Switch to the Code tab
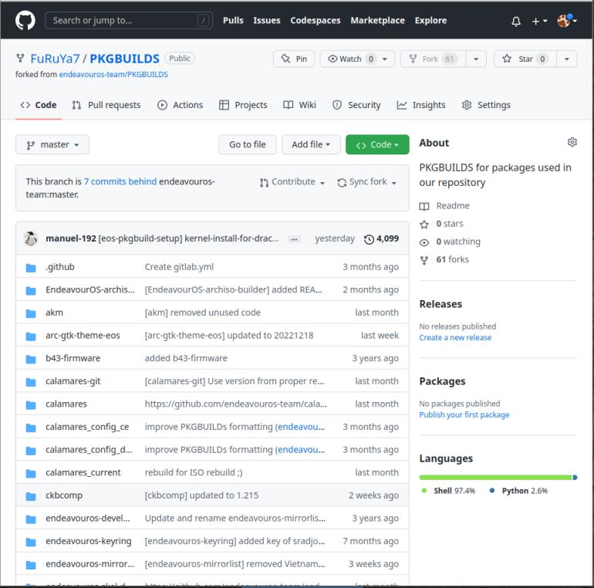The height and width of the screenshot is (588, 594). coord(39,105)
